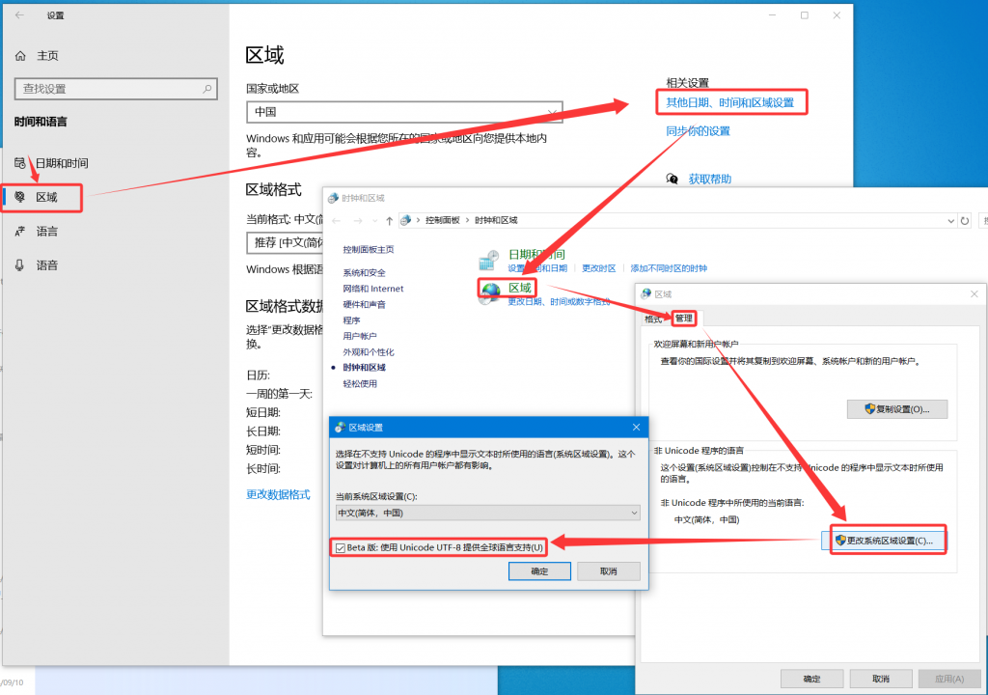Click 时钟和区域 breadcrumb in the address bar

pos(496,220)
